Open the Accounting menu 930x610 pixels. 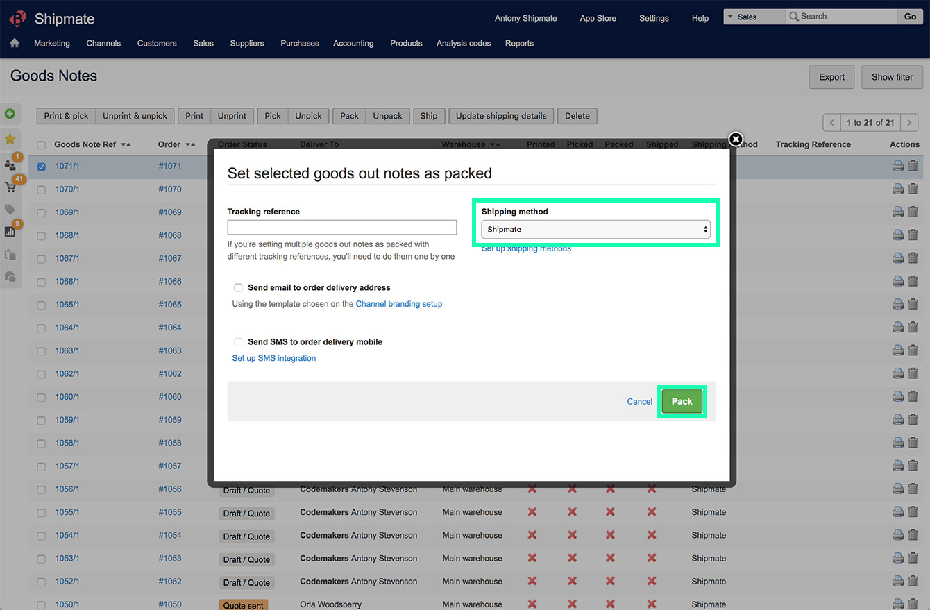(353, 43)
